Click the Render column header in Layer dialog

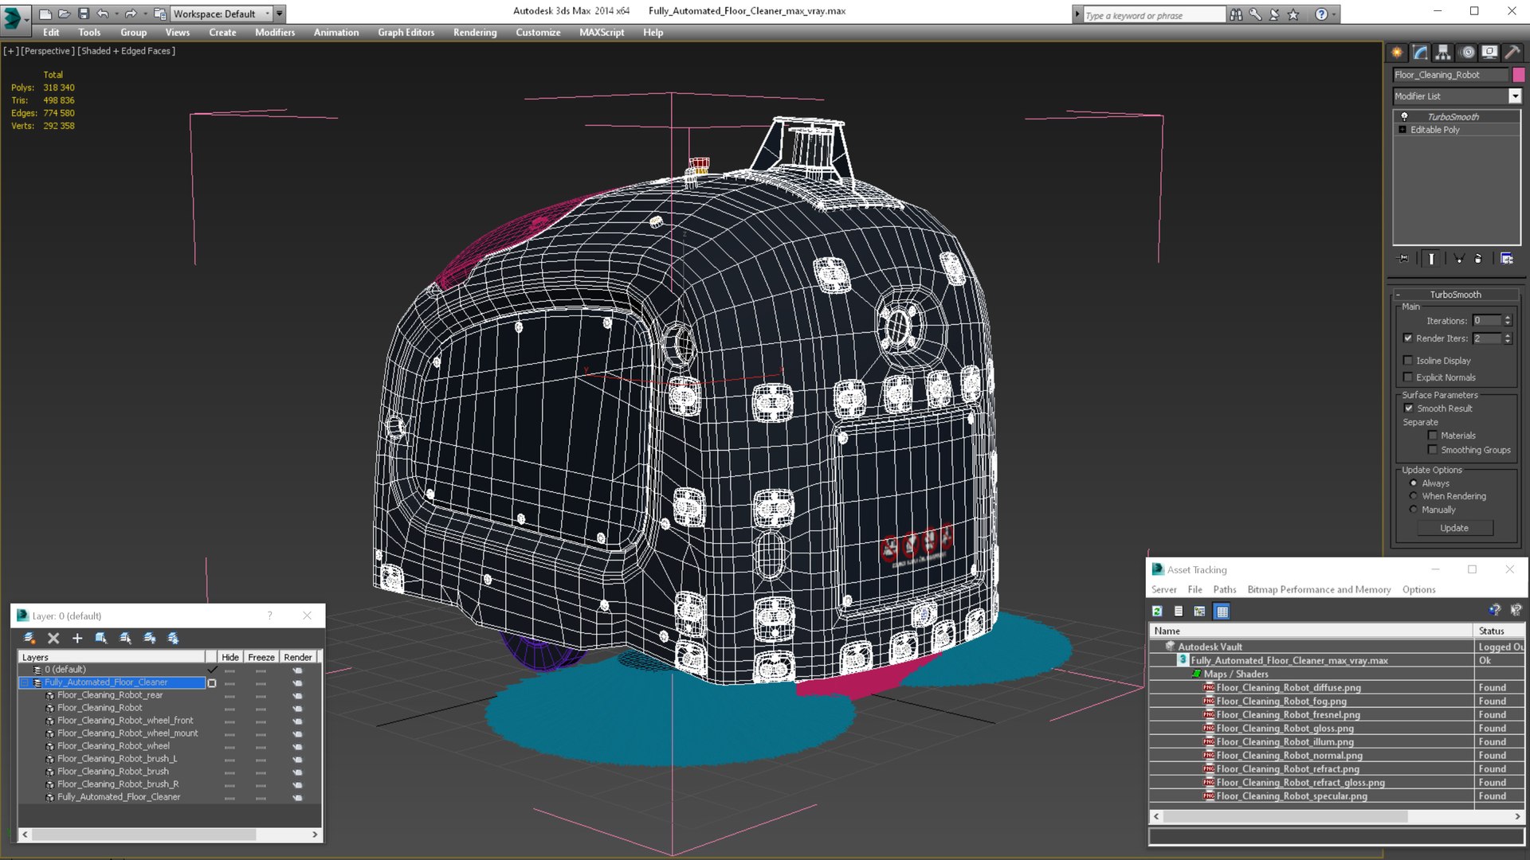pyautogui.click(x=298, y=657)
